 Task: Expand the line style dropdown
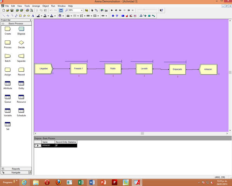[78, 16]
